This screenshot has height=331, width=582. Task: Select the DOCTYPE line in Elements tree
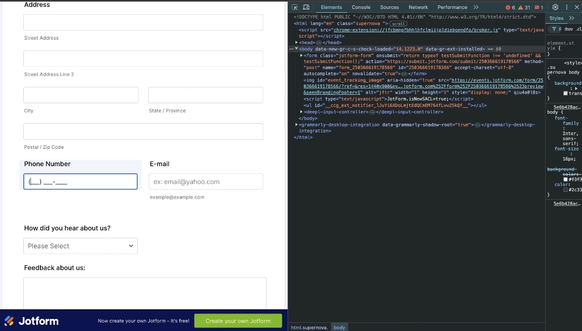tap(415, 17)
